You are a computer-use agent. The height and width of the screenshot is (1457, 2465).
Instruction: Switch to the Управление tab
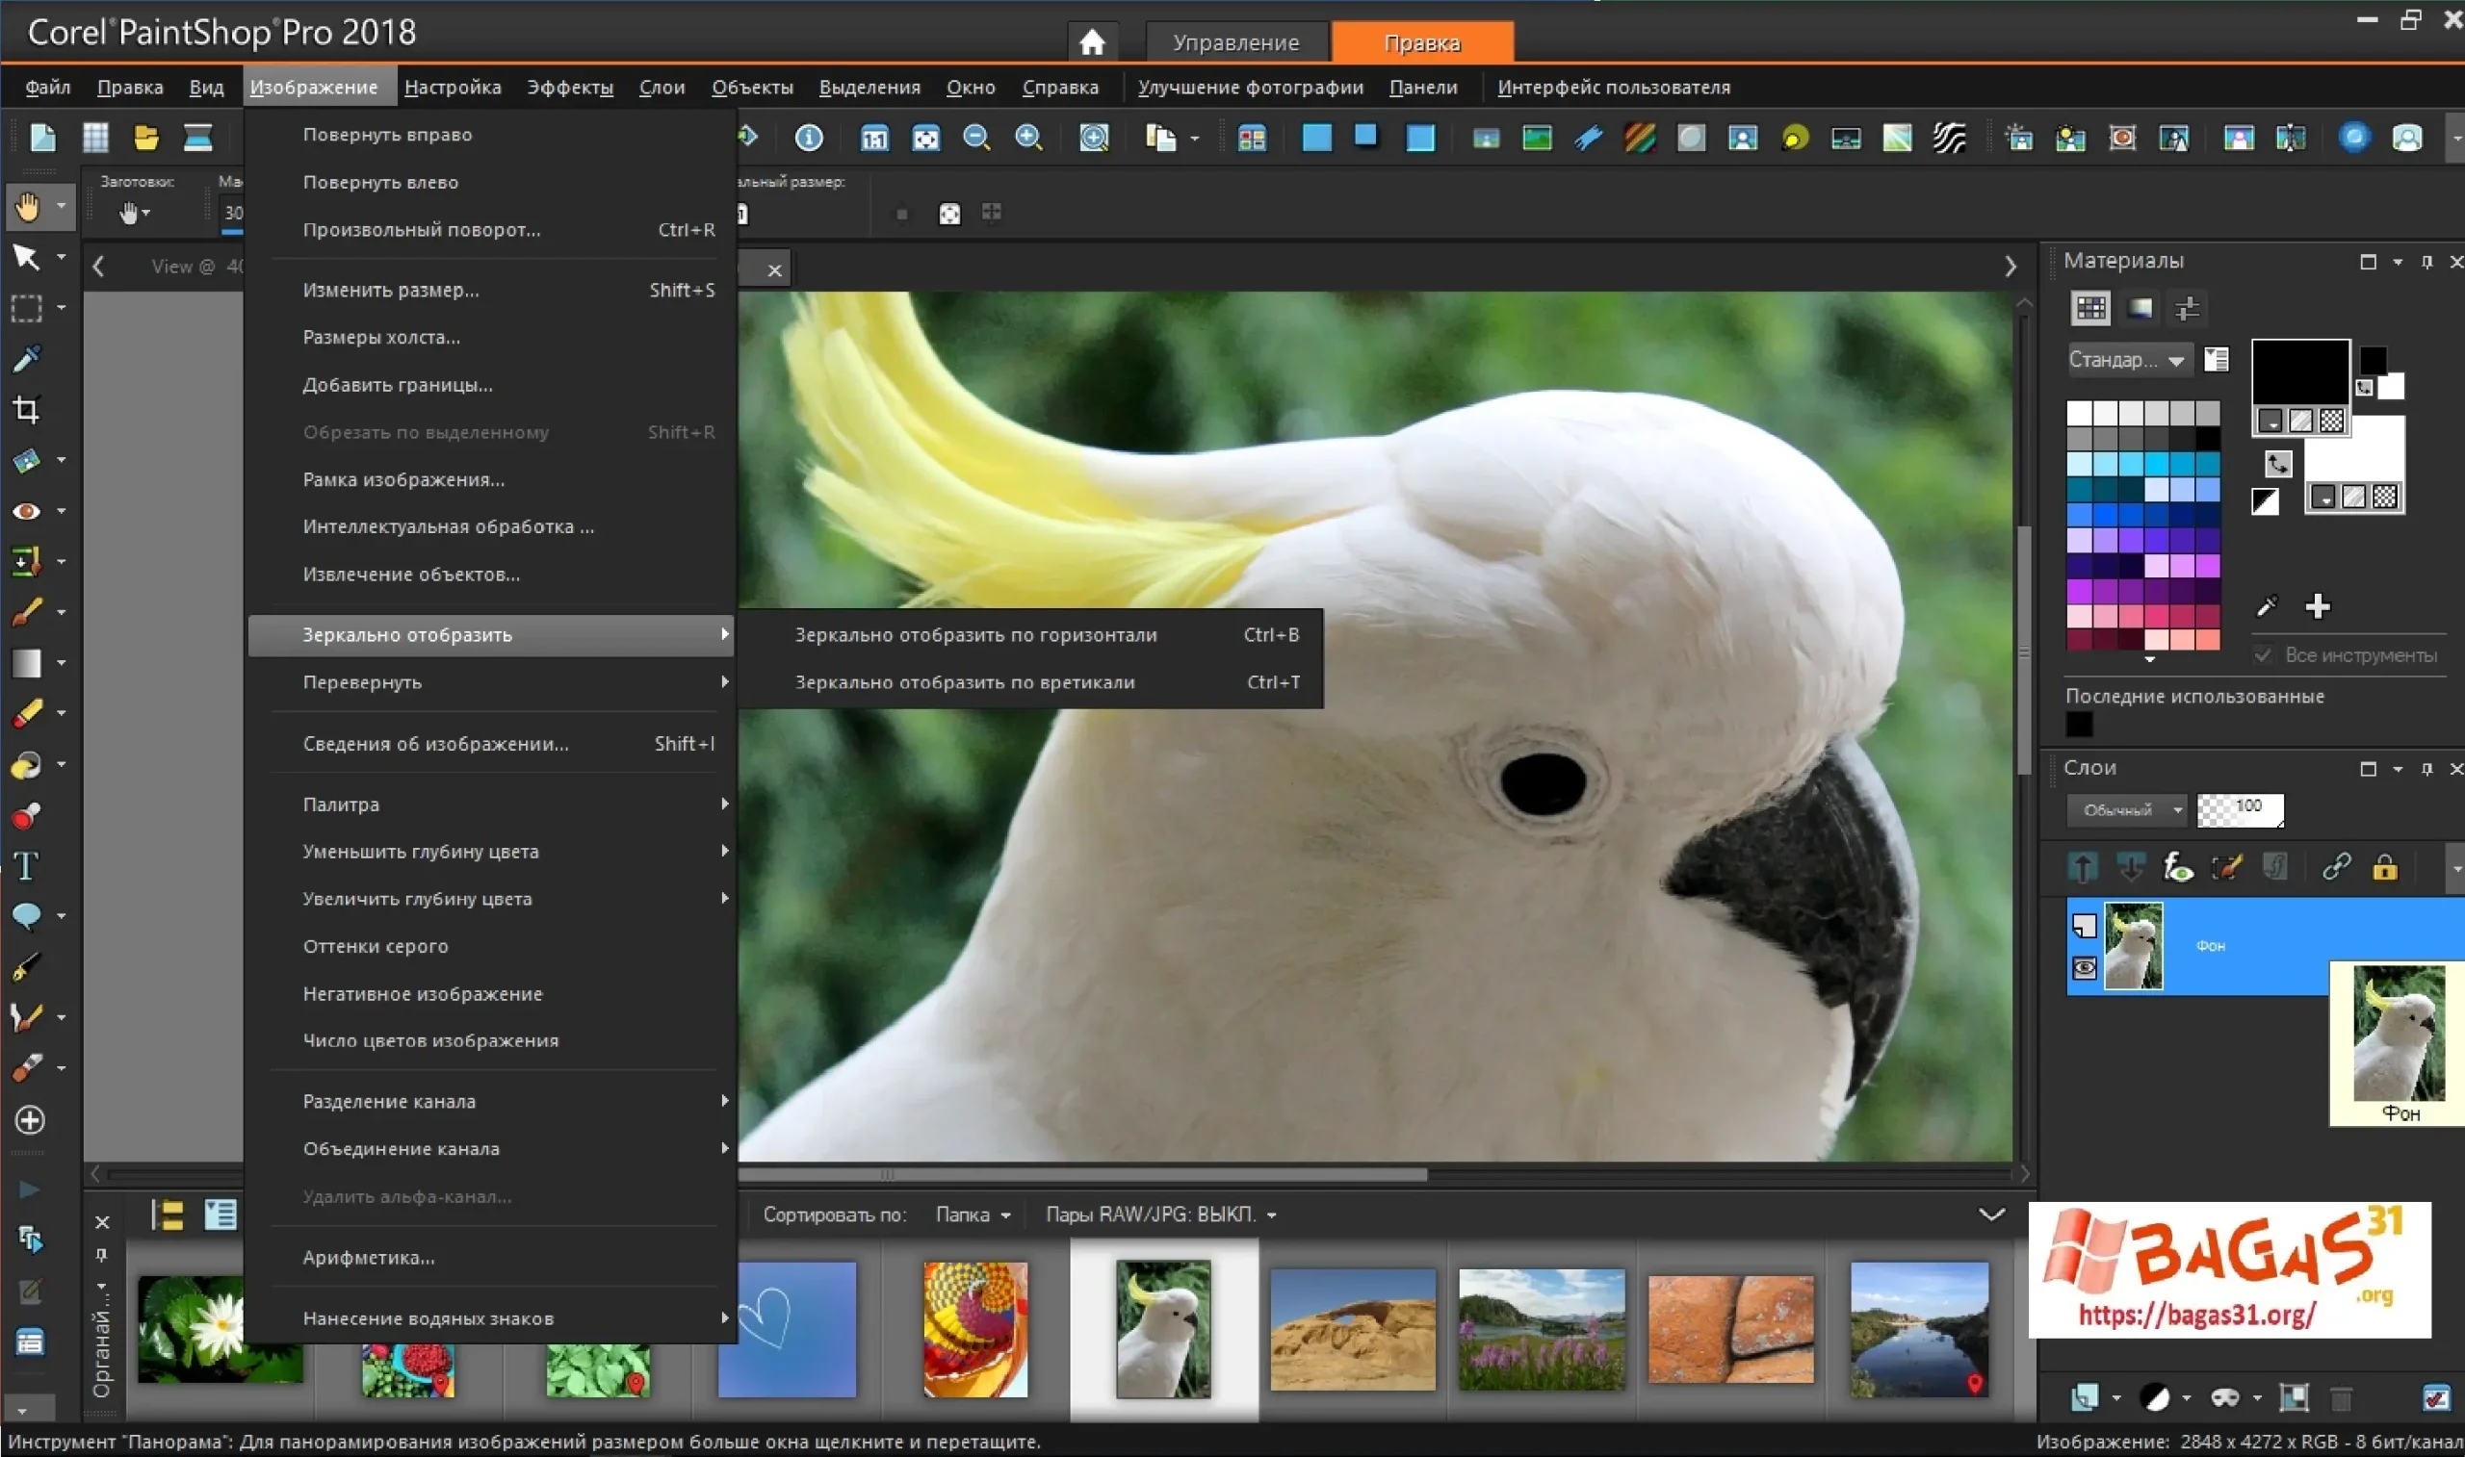click(1236, 41)
